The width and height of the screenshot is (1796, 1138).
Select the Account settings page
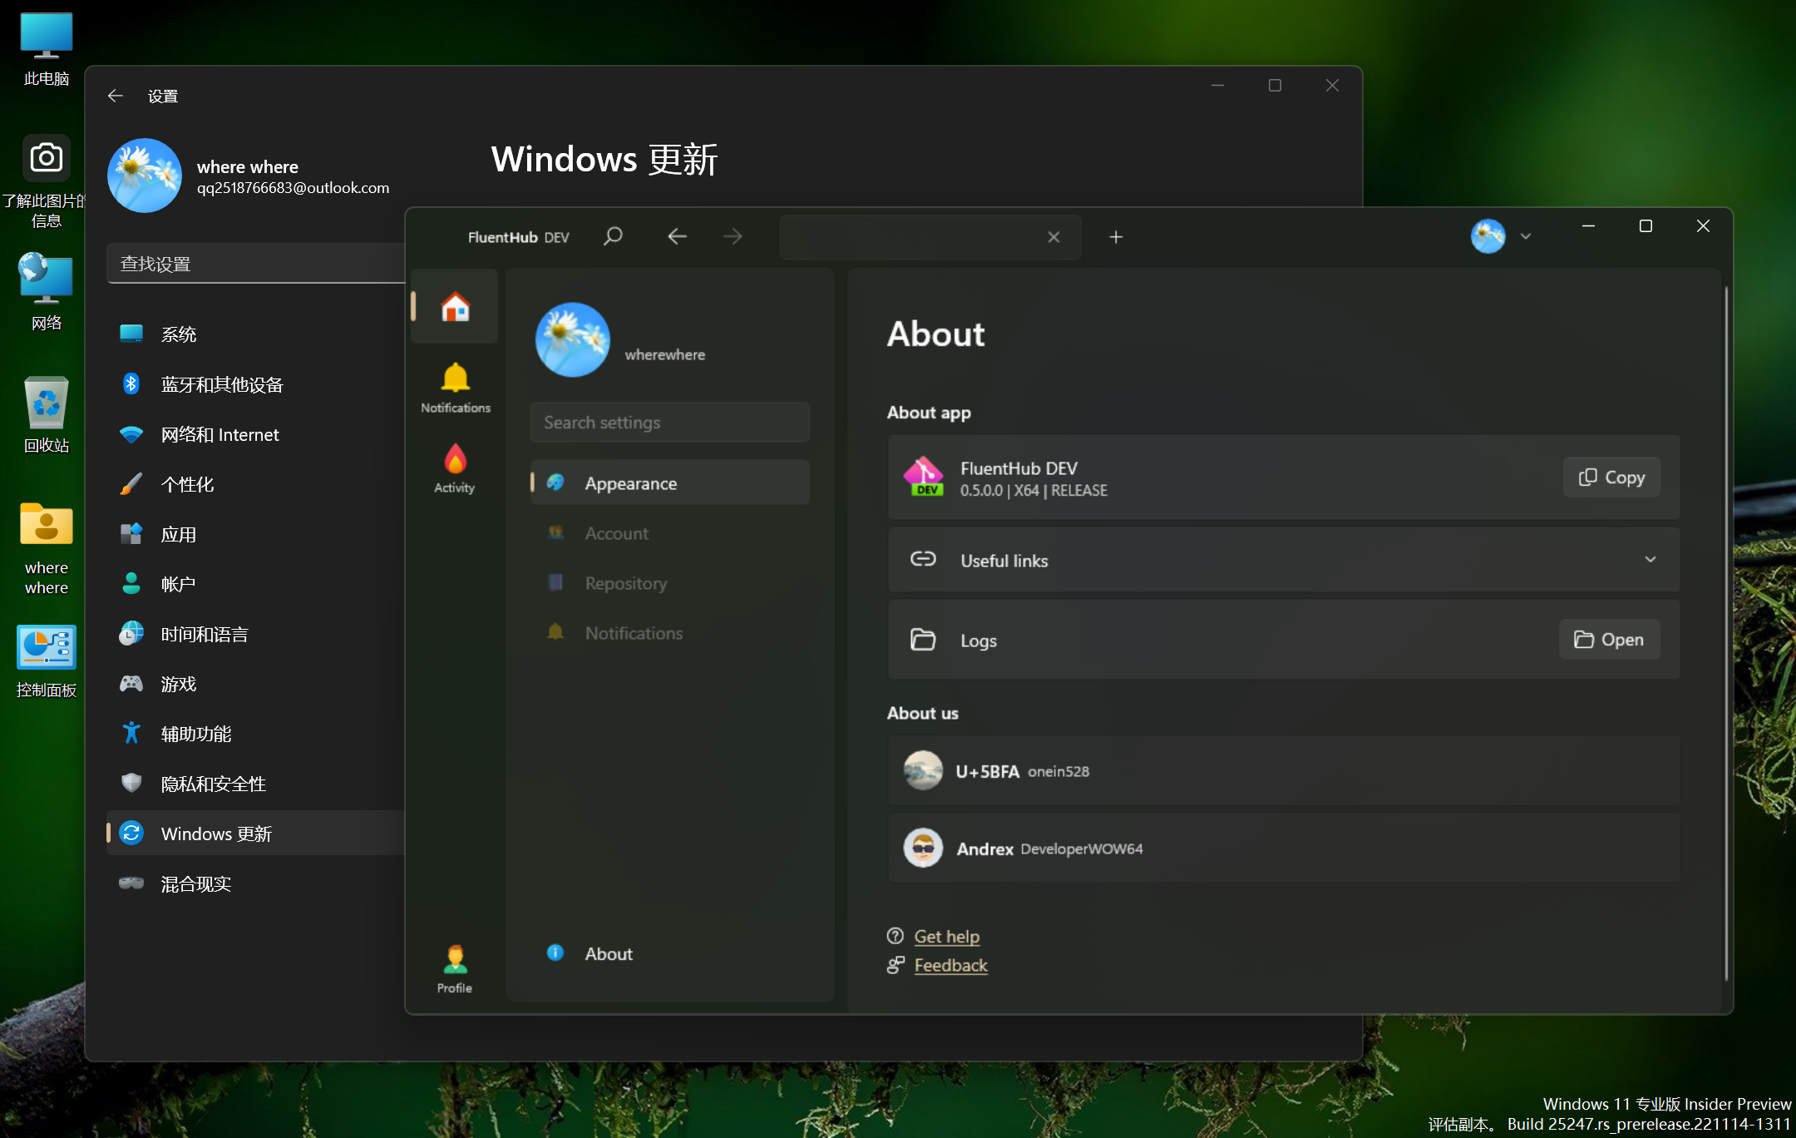(669, 532)
